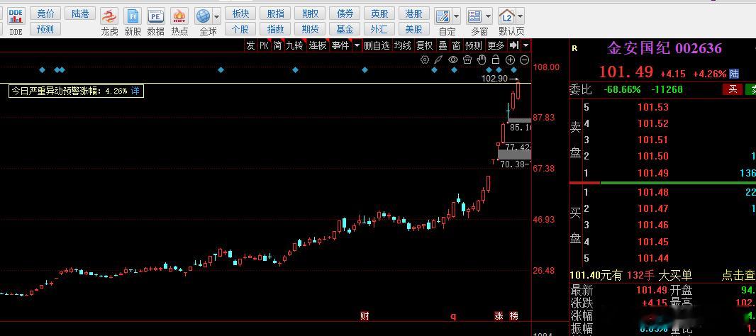Image resolution: width=756 pixels, height=336 pixels.
Task: Expand the 多窗 dropdown arrow
Action: coord(489,16)
